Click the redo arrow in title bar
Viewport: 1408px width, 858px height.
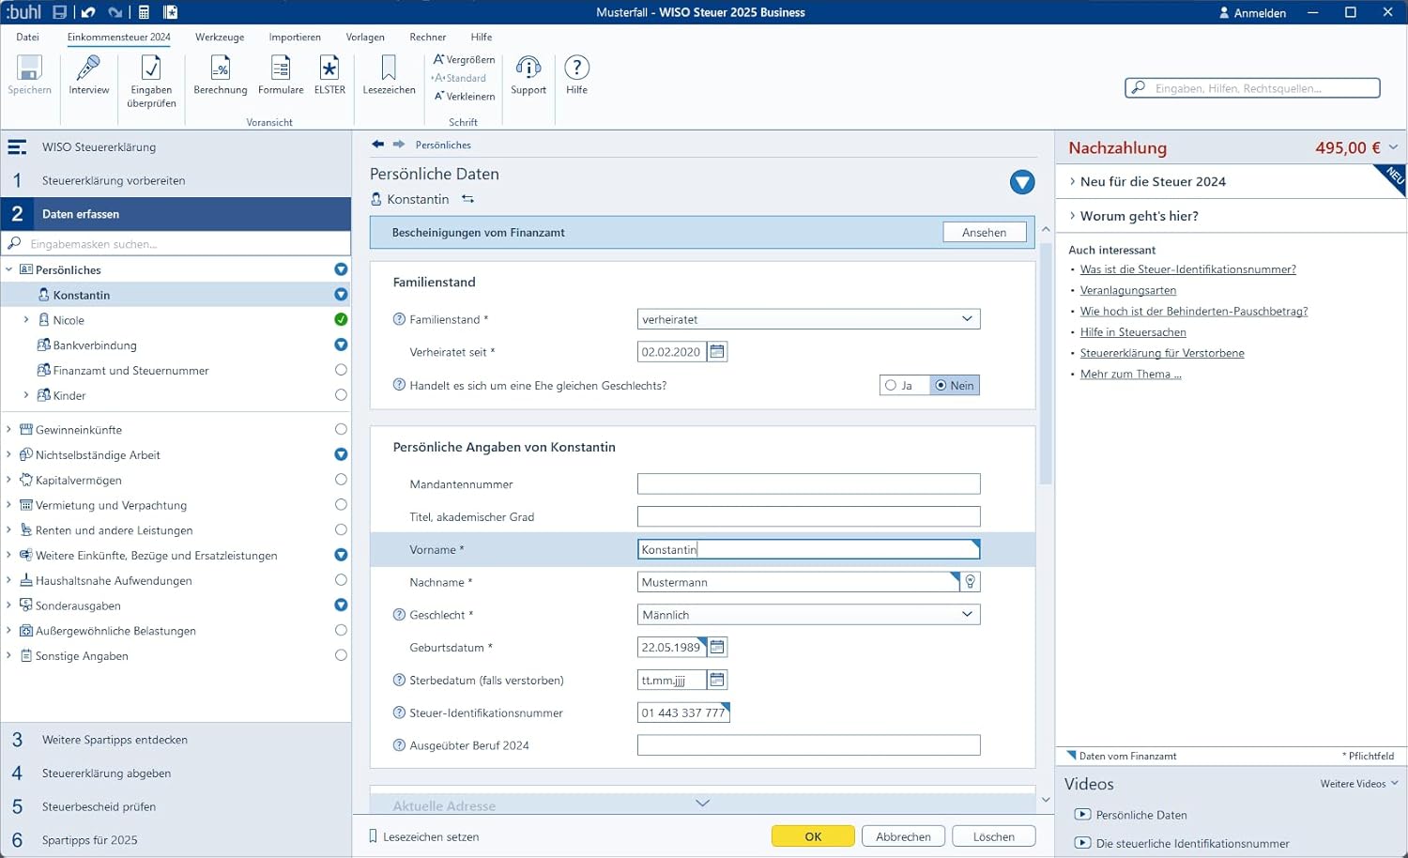coord(115,12)
